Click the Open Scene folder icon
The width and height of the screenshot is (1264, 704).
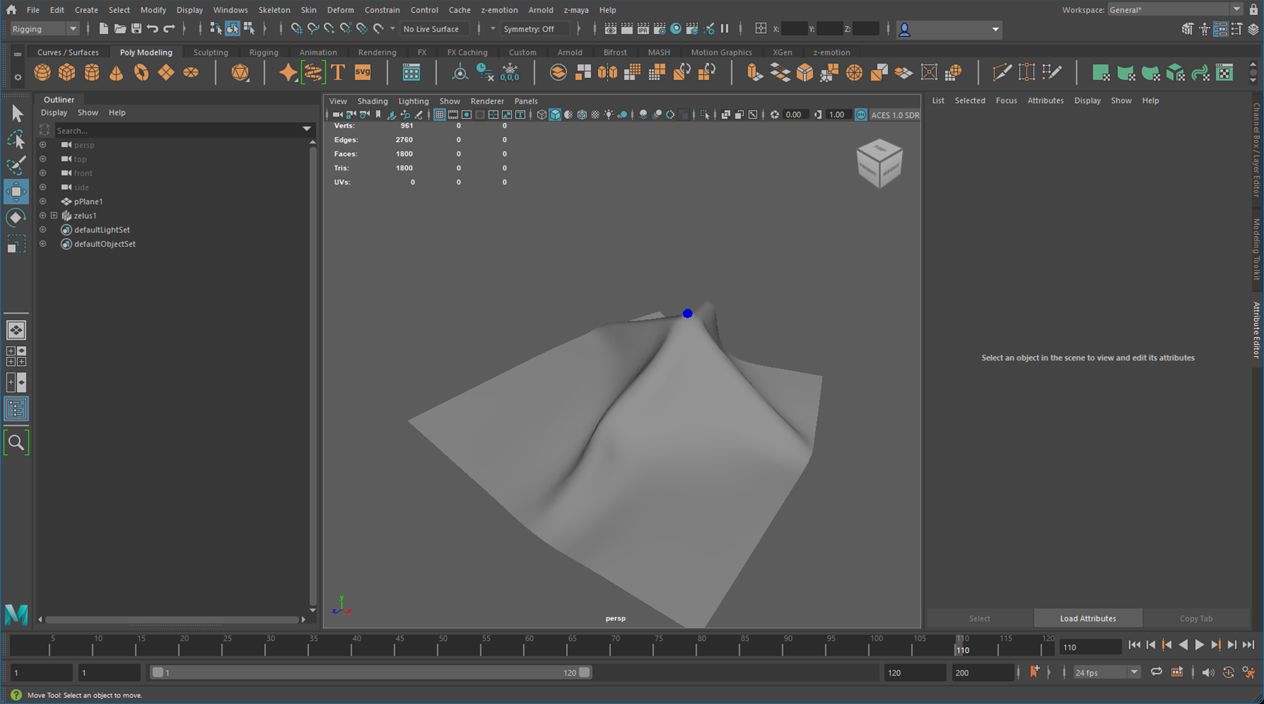(x=120, y=29)
